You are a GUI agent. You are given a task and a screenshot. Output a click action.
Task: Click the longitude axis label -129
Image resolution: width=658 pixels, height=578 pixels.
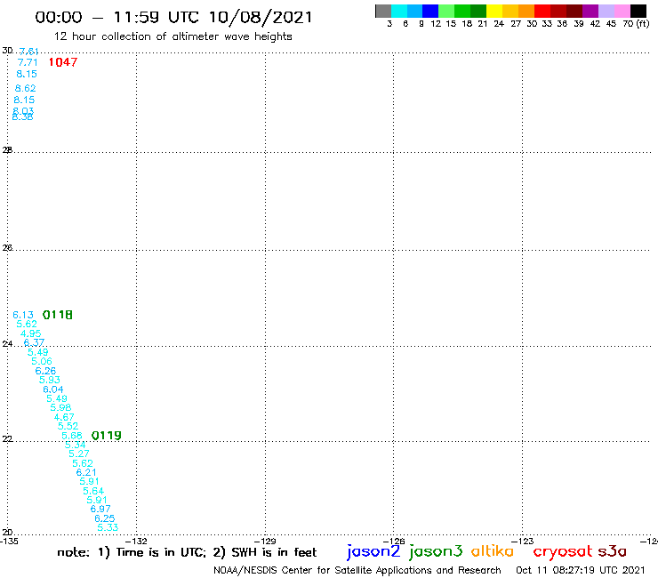(265, 541)
